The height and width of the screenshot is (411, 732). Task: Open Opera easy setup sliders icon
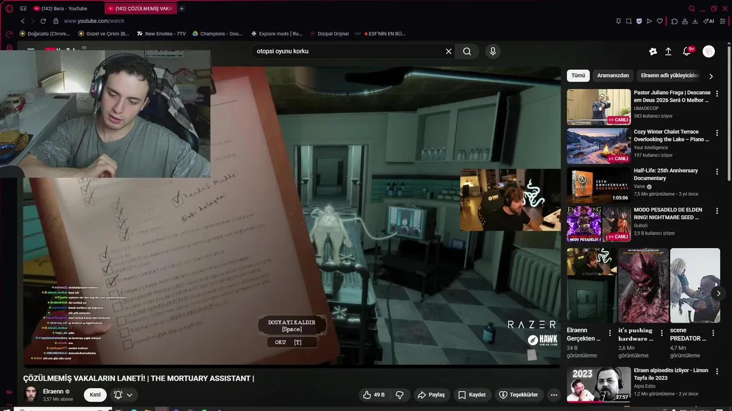click(x=723, y=21)
